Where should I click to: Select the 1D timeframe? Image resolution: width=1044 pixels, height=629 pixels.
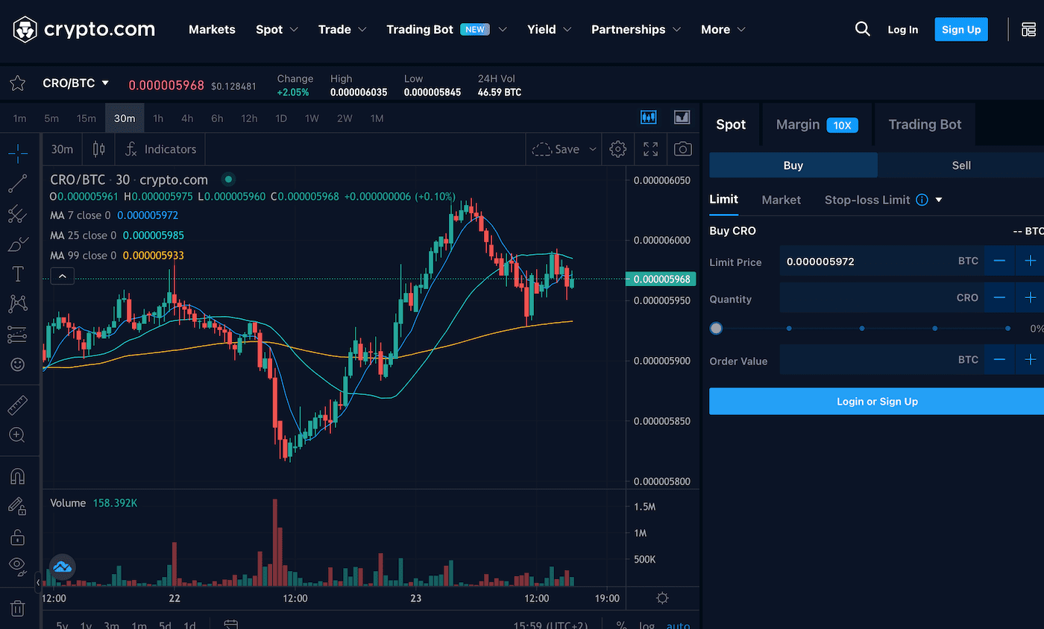281,118
